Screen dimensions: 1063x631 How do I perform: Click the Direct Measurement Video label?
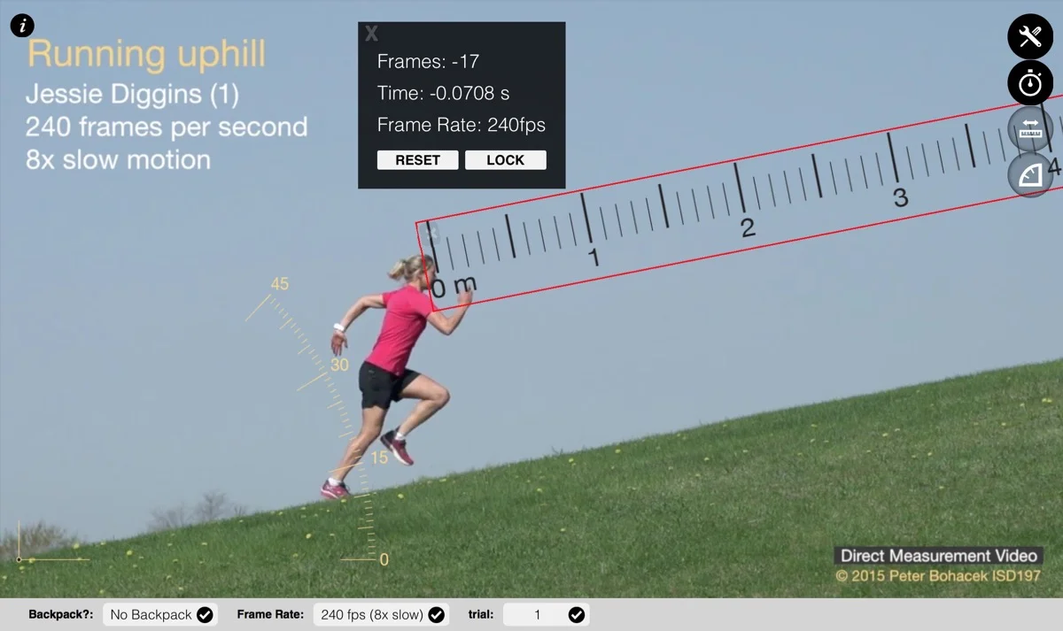click(x=939, y=556)
